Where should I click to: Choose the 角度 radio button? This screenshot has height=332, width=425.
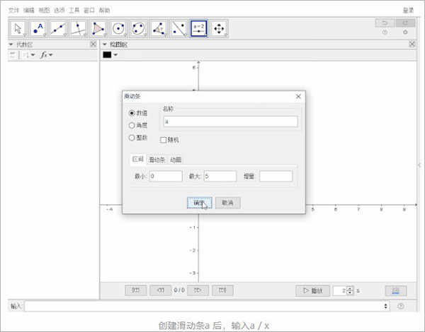(132, 126)
